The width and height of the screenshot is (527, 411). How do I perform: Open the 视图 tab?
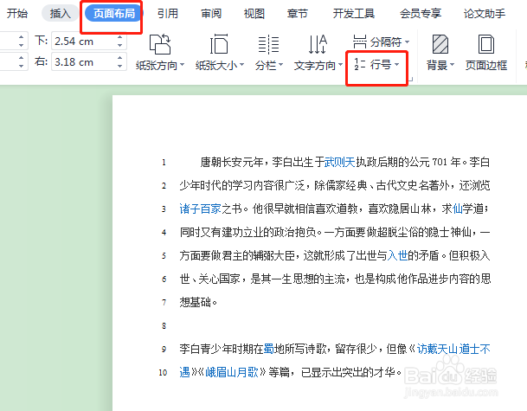tap(254, 14)
